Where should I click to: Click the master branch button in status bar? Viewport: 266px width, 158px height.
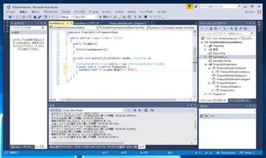[247, 153]
